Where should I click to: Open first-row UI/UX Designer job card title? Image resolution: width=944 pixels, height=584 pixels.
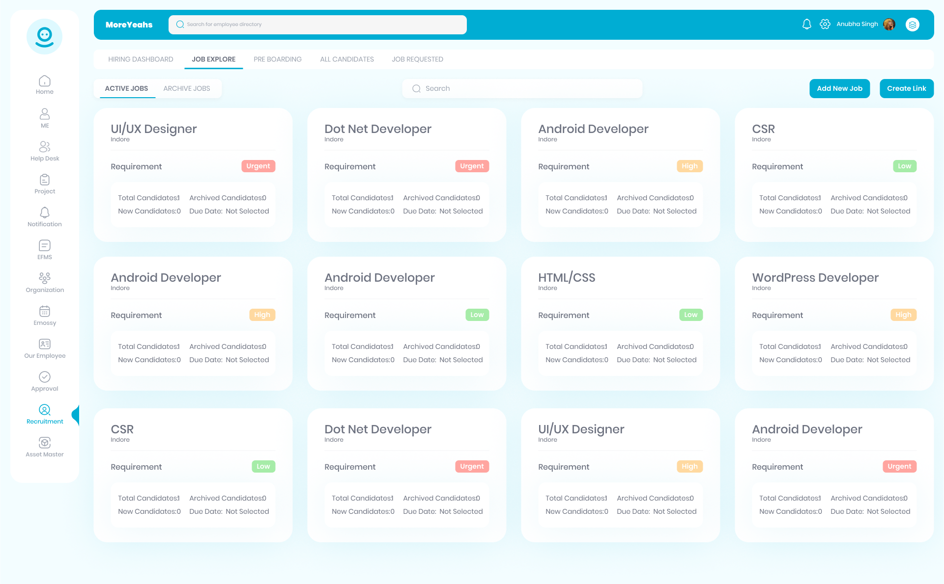(154, 129)
